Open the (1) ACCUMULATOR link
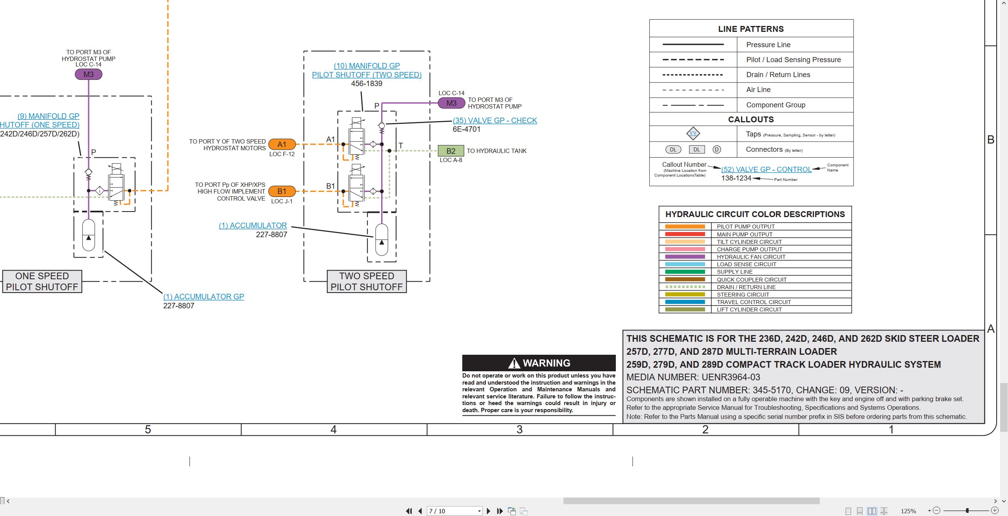This screenshot has width=1008, height=516. tap(253, 225)
